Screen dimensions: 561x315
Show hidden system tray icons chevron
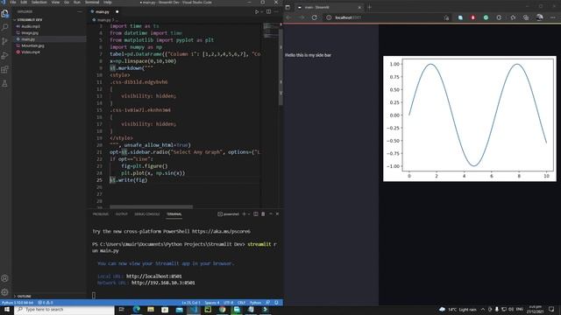pos(483,309)
